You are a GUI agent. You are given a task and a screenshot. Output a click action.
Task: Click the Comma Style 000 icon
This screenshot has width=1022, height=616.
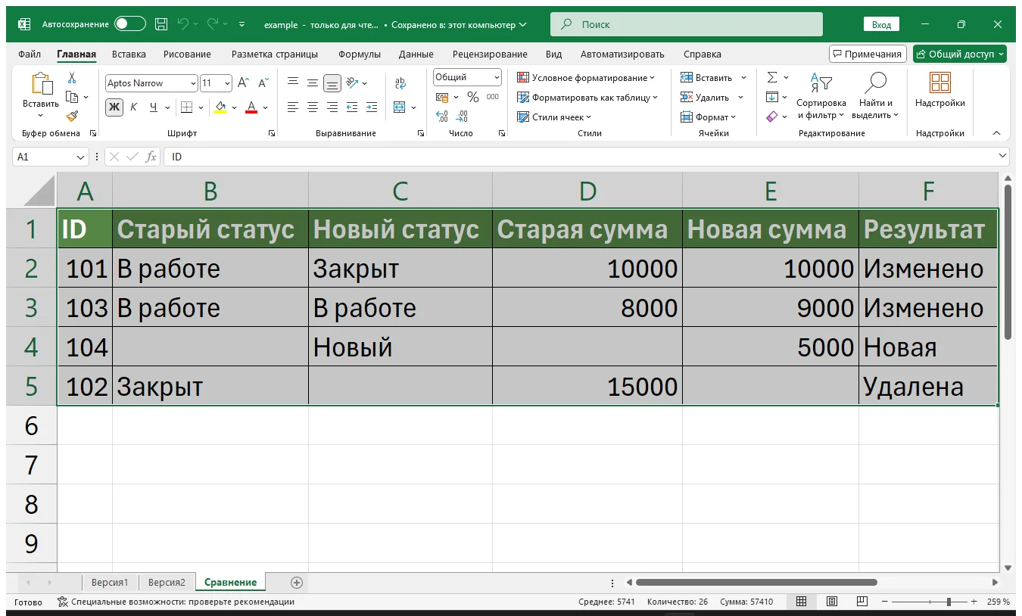[493, 97]
